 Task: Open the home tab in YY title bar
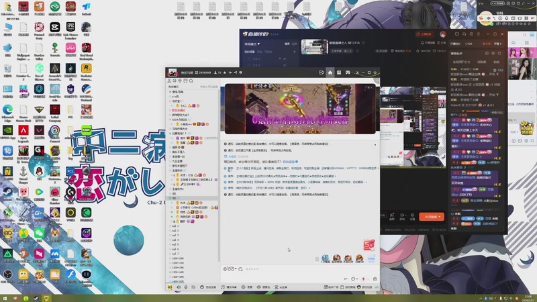[x=330, y=72]
